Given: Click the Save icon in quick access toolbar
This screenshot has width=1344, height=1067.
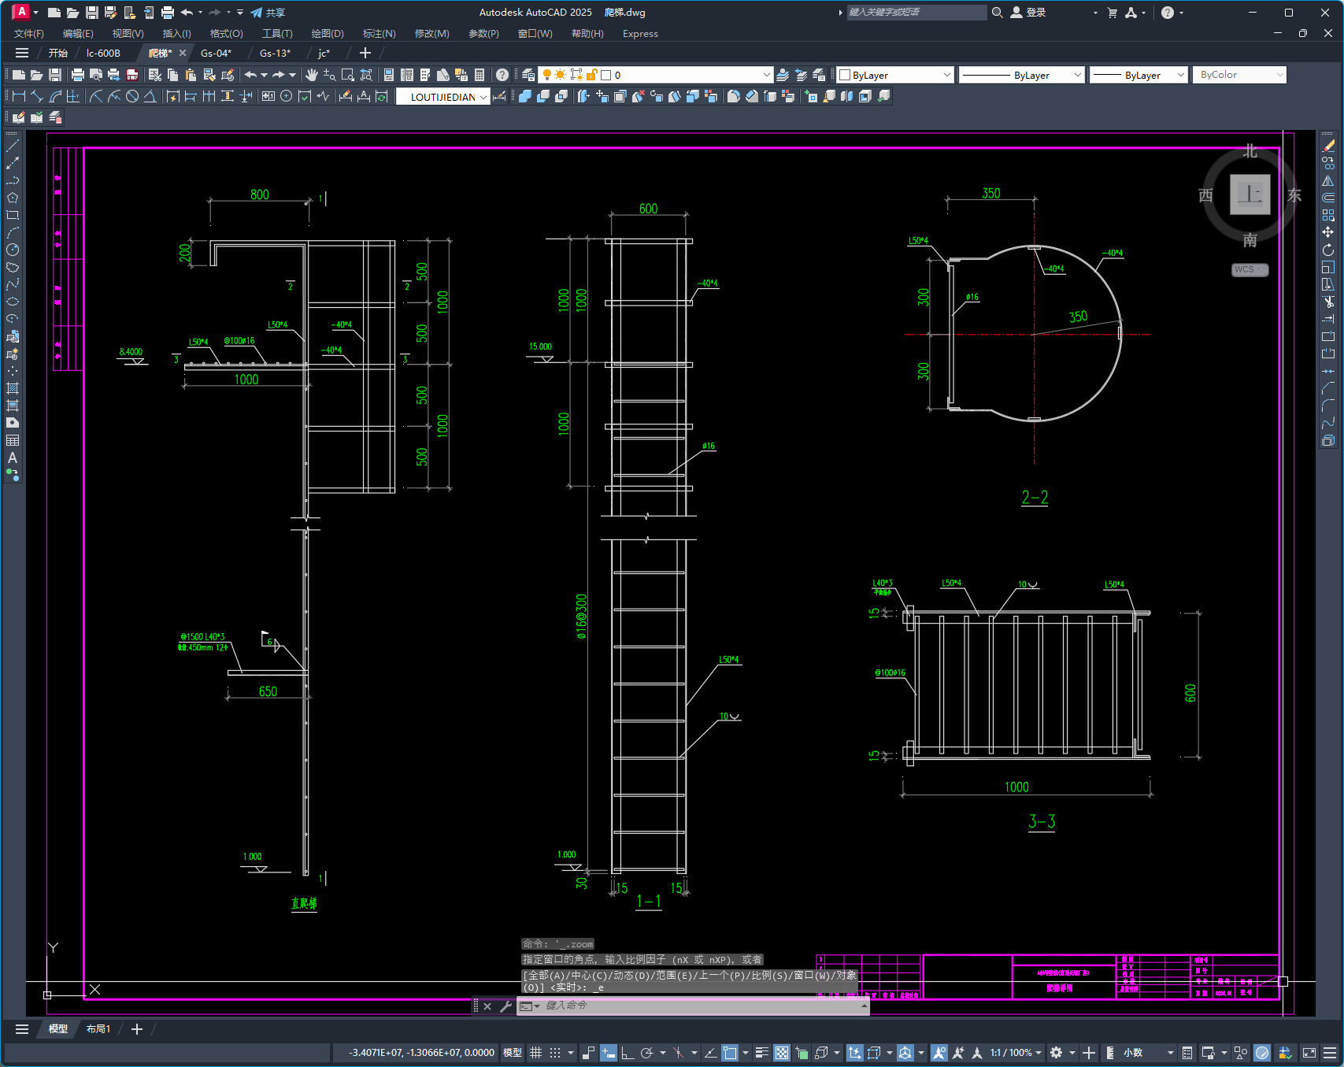Looking at the screenshot, I should click(x=92, y=13).
